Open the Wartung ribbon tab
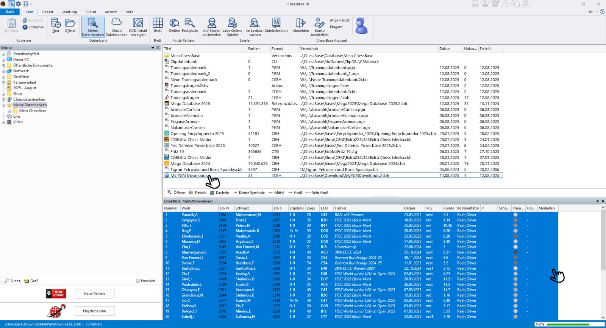This screenshot has height=328, width=606. (70, 12)
